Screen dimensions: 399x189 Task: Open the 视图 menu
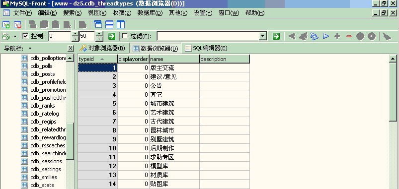click(x=97, y=13)
